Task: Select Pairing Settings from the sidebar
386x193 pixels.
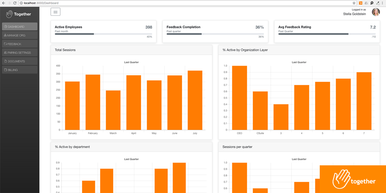Action: click(20, 53)
